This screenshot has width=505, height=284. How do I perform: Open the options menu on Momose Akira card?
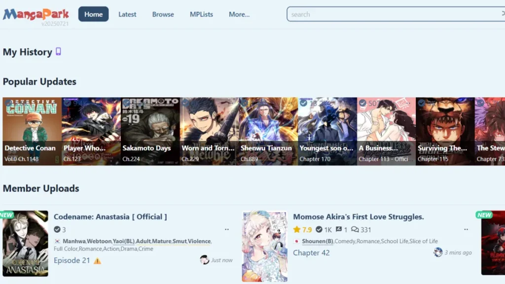click(466, 229)
